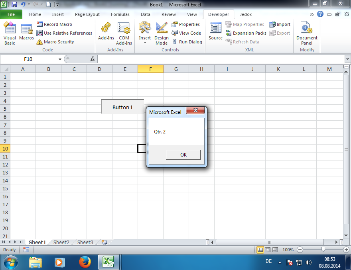Open the Windows Start menu
This screenshot has height=270, width=351.
[11, 262]
